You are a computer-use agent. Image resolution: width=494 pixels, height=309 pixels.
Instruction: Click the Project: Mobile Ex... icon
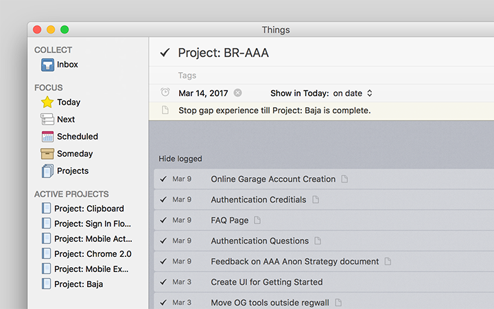coord(47,268)
